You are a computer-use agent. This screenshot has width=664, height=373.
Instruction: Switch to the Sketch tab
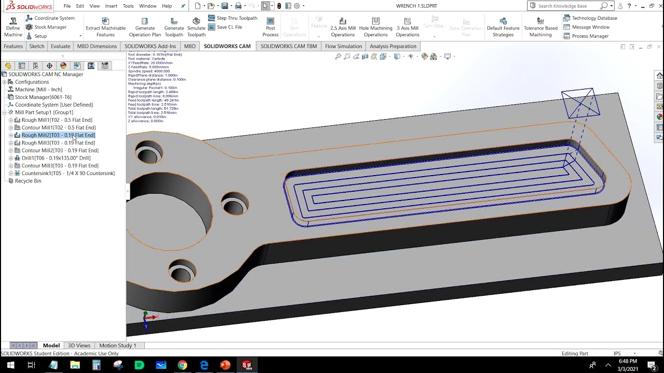[37, 46]
